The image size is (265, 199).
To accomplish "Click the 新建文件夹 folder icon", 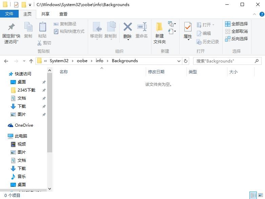I will coord(159,27).
